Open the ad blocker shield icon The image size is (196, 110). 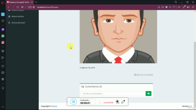point(166,7)
